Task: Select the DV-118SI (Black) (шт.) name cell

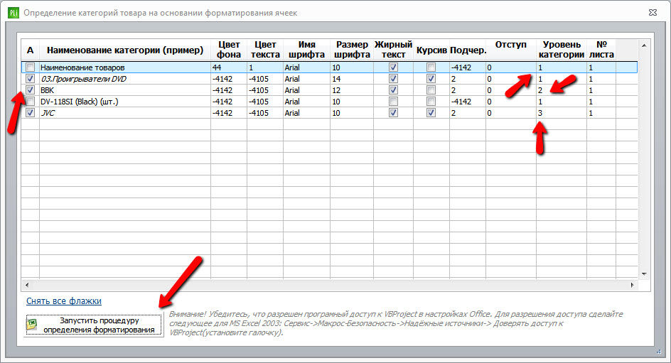Action: click(125, 102)
